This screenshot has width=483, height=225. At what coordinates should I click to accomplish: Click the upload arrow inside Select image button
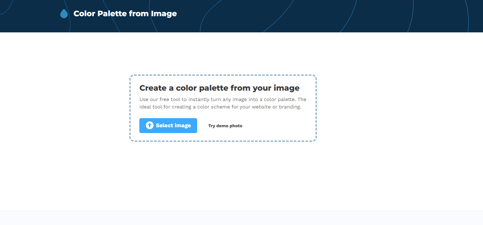click(150, 126)
